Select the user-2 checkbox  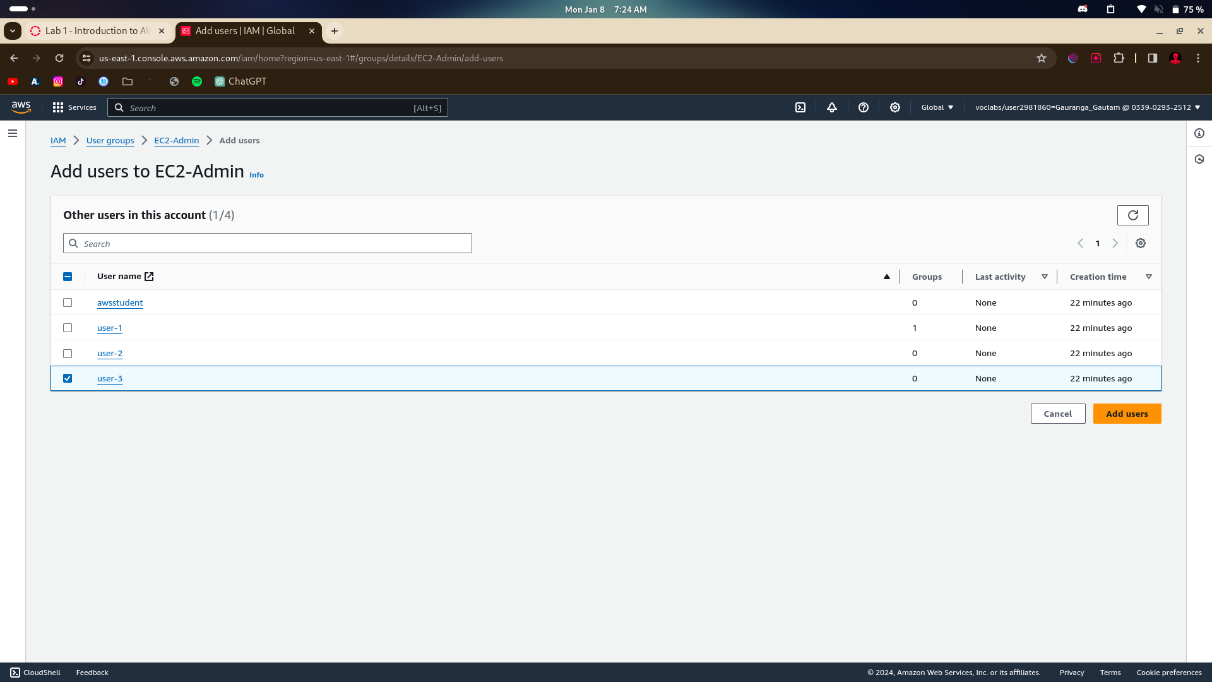(x=68, y=354)
